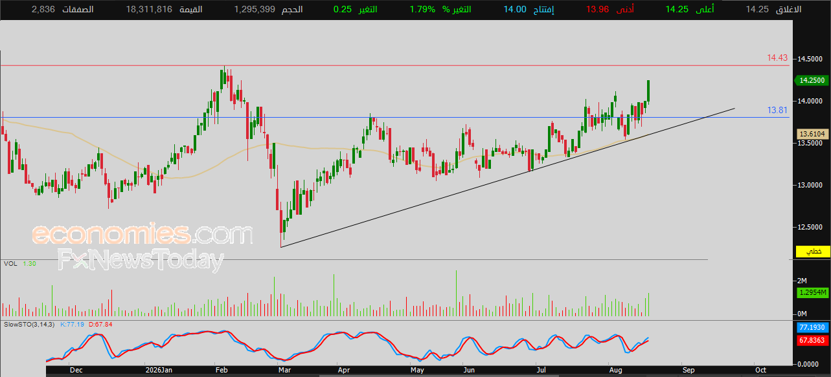831x377 pixels.
Task: Select the 2026Jan label on time axis
Action: point(159,371)
